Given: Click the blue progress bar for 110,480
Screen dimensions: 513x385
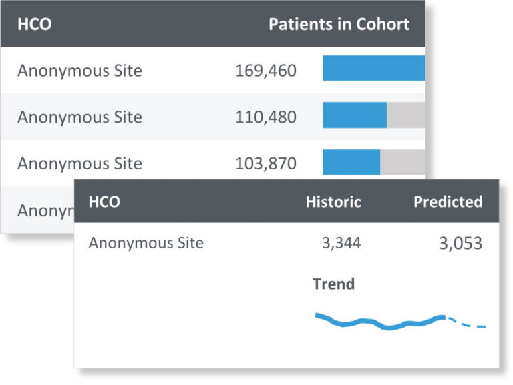Looking at the screenshot, I should point(355,115).
